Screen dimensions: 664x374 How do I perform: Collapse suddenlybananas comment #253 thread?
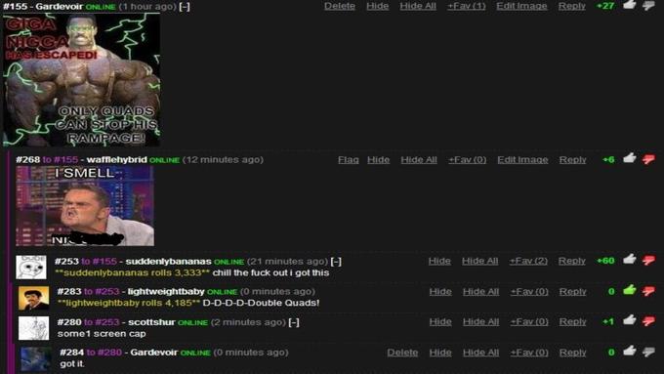336,262
